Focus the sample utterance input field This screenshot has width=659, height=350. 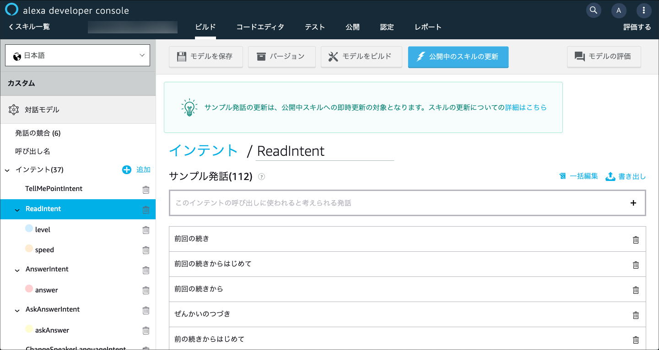click(394, 203)
